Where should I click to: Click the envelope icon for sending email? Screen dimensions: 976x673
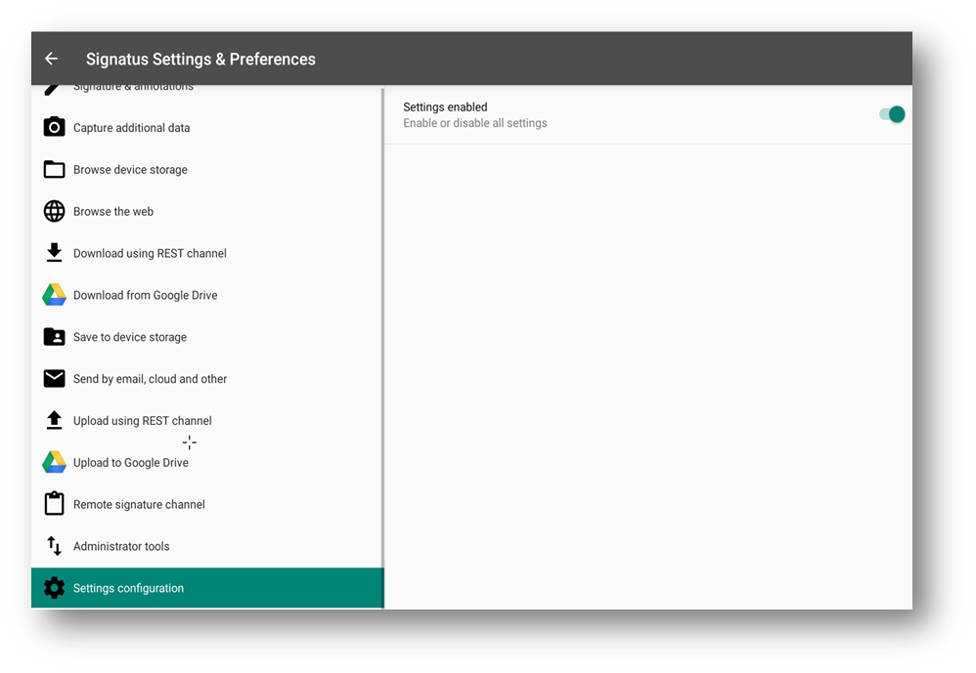pyautogui.click(x=55, y=379)
